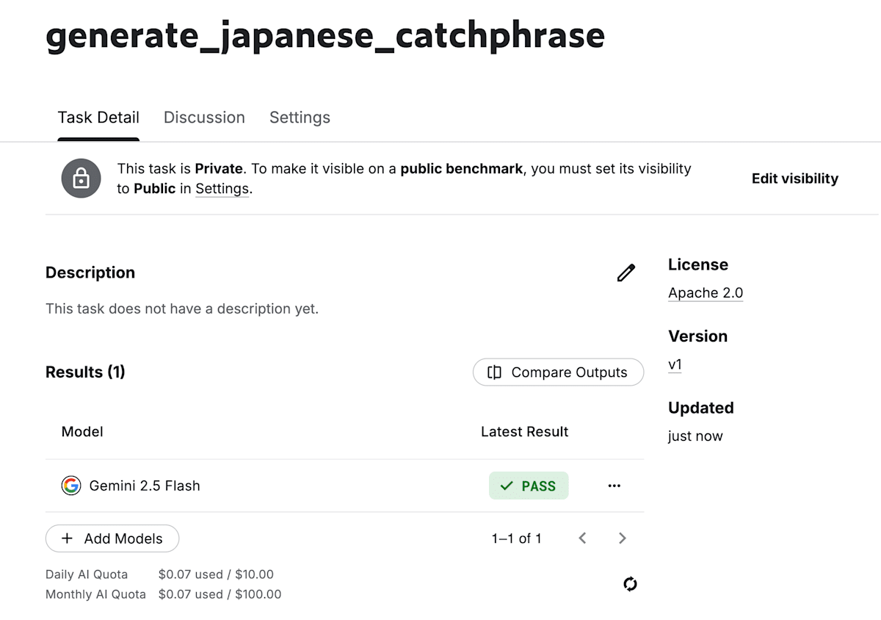Viewport: 881px width, 620px height.
Task: Click the Latest Result column header
Action: pos(524,432)
